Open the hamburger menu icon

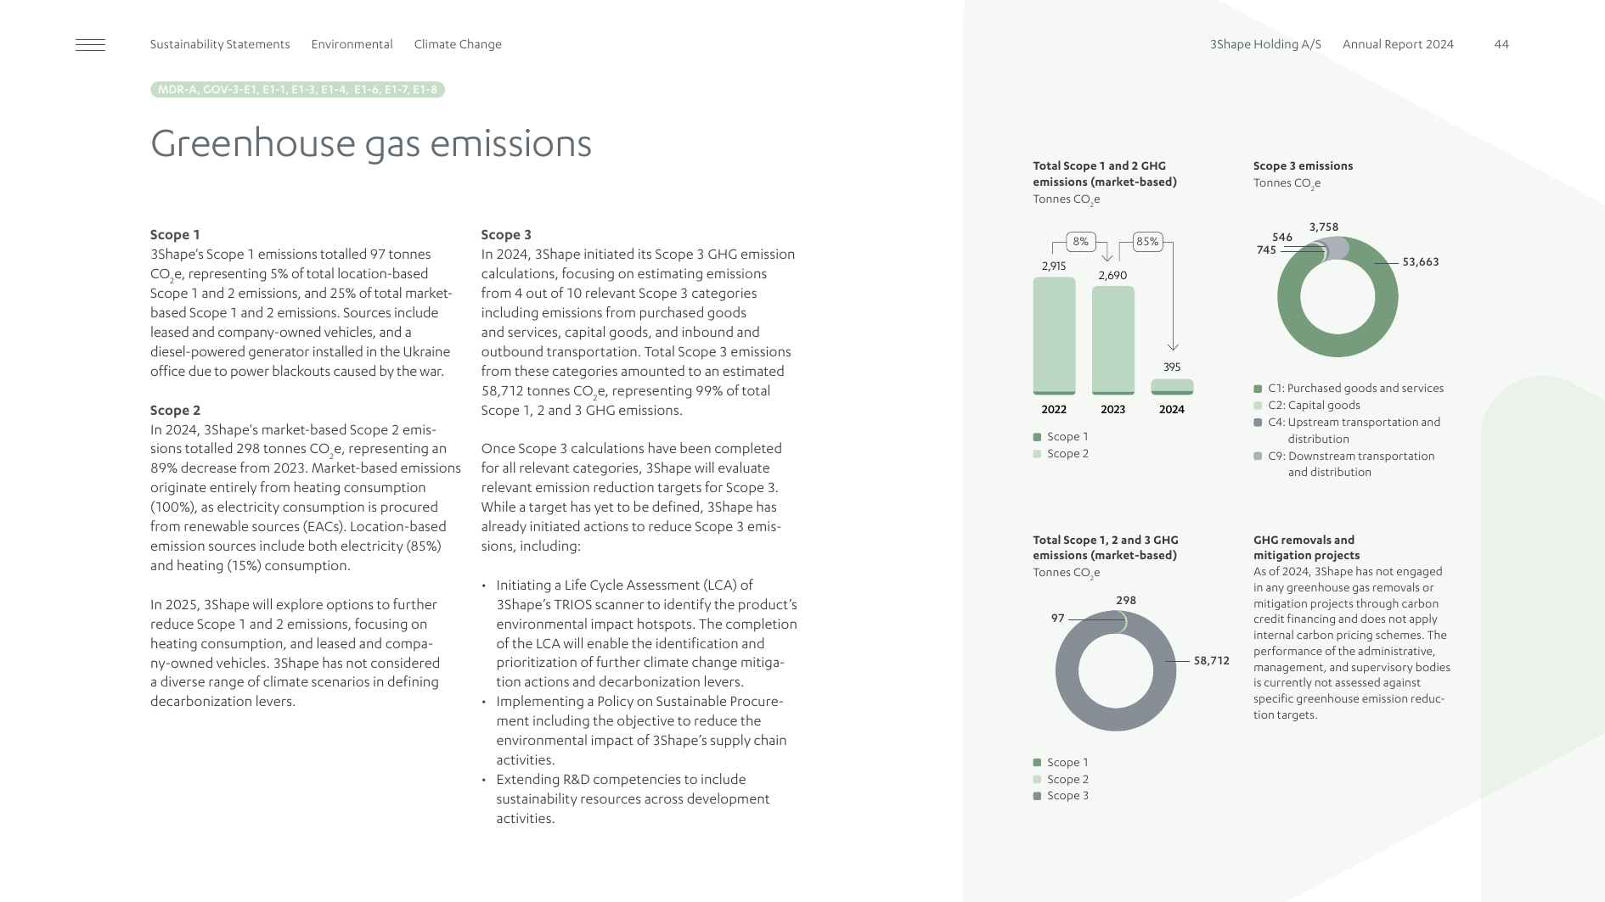pos(90,45)
